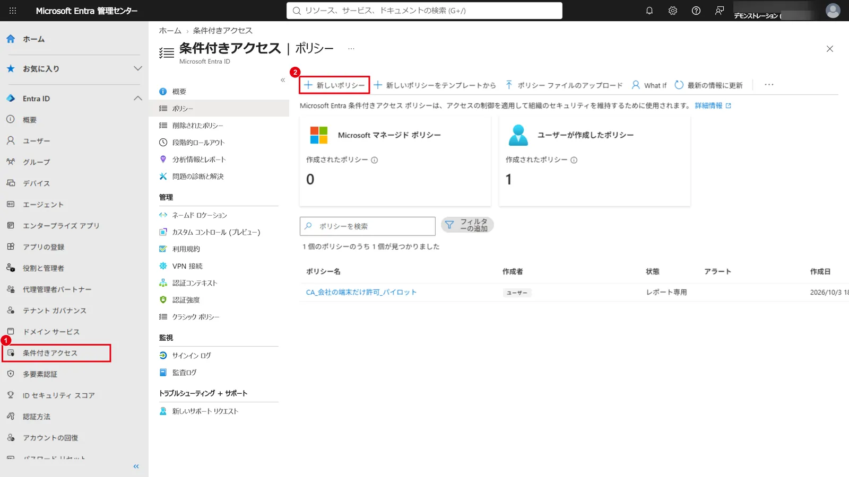Open notifications bell icon
849x477 pixels.
[x=649, y=11]
